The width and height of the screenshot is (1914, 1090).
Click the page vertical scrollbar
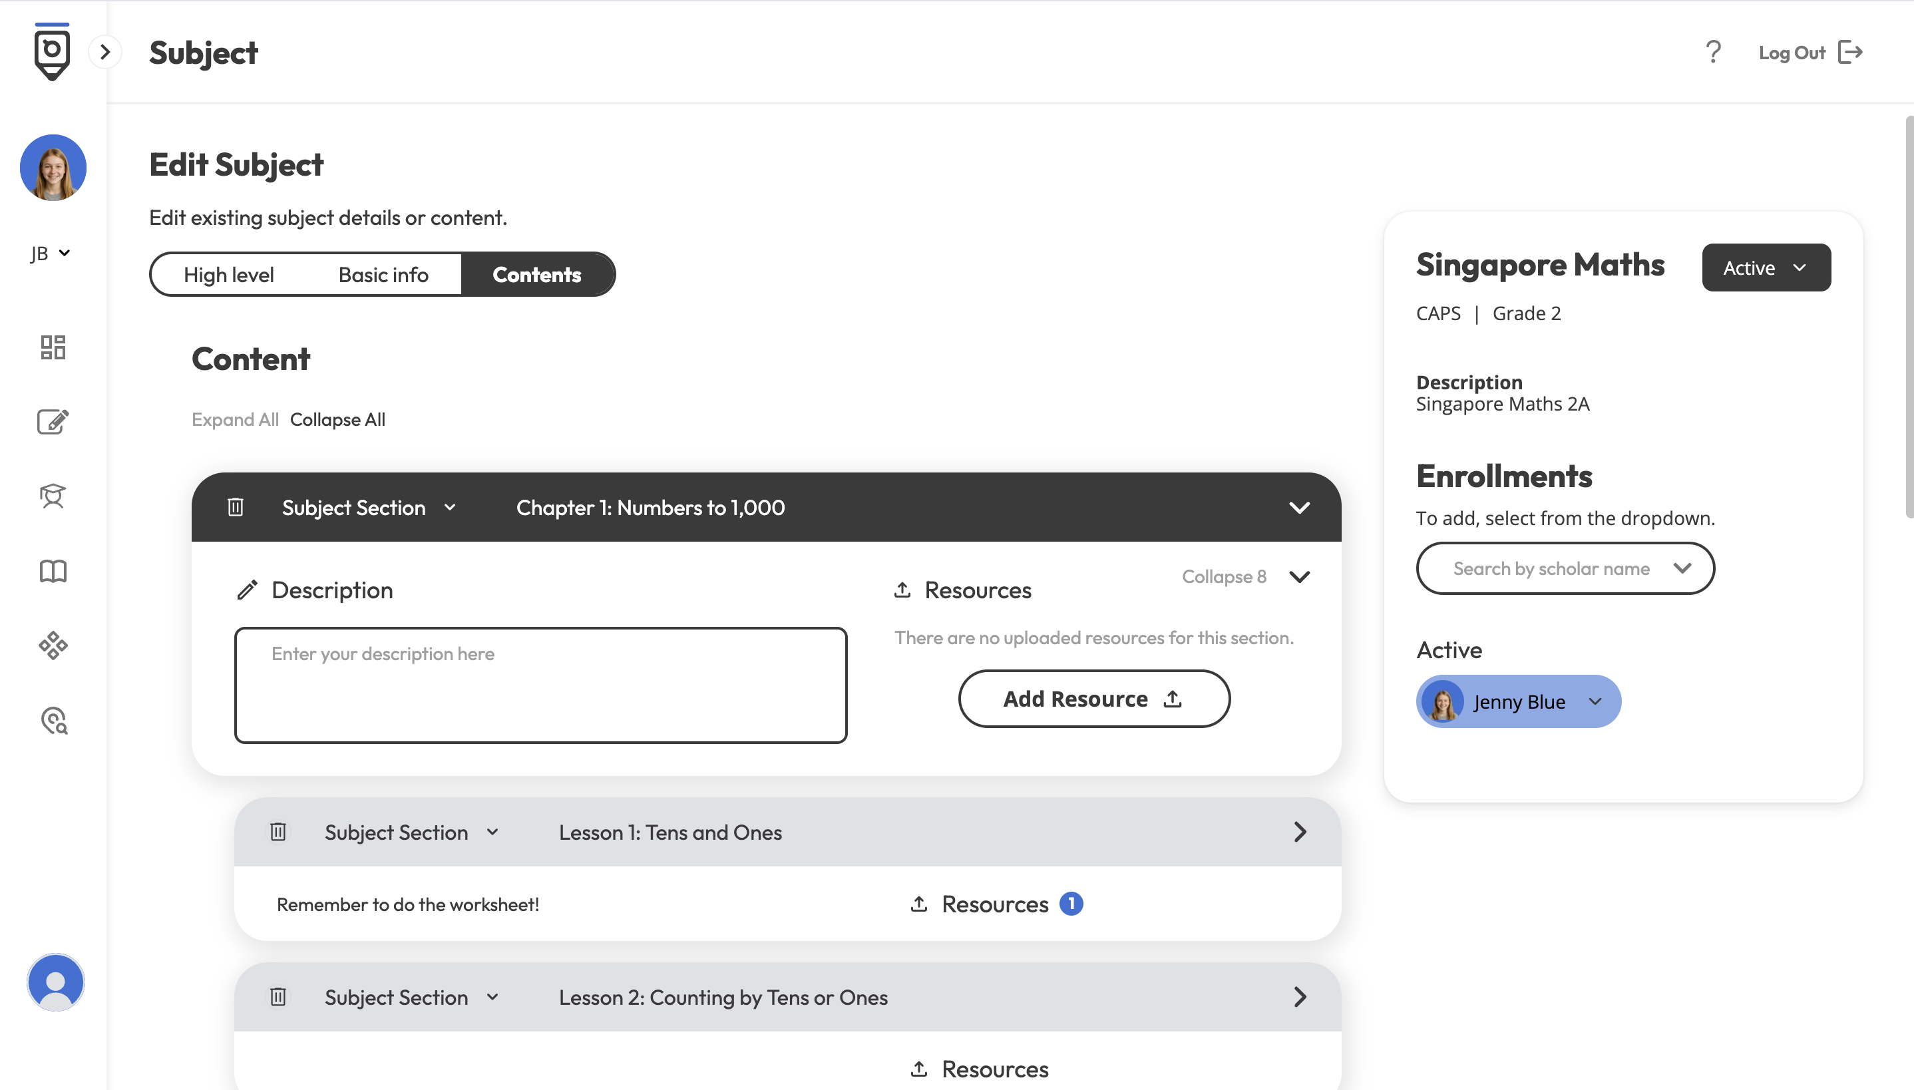click(x=1908, y=317)
